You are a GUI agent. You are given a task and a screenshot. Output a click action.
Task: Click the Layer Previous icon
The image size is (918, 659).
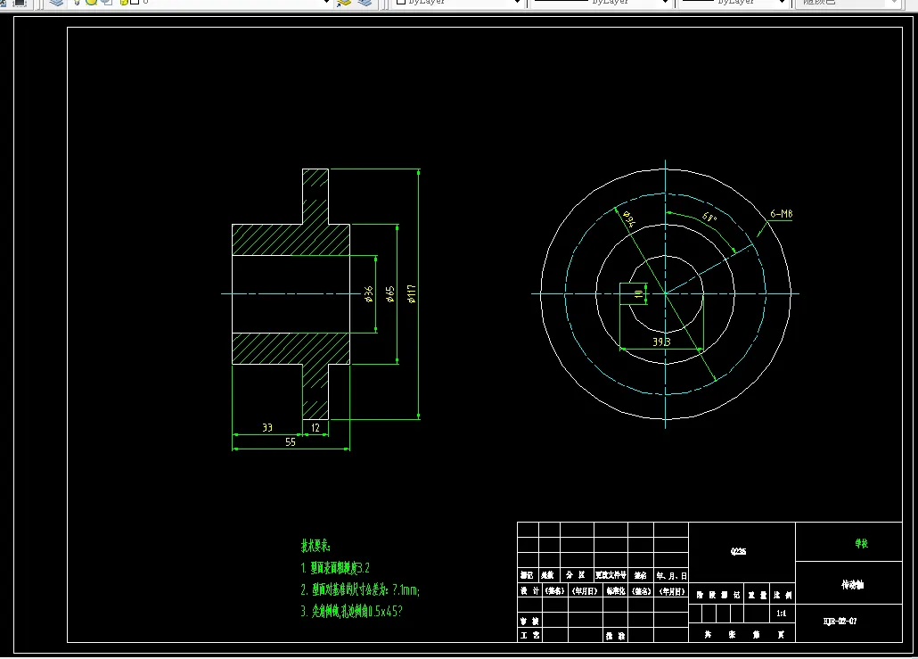tap(365, 3)
